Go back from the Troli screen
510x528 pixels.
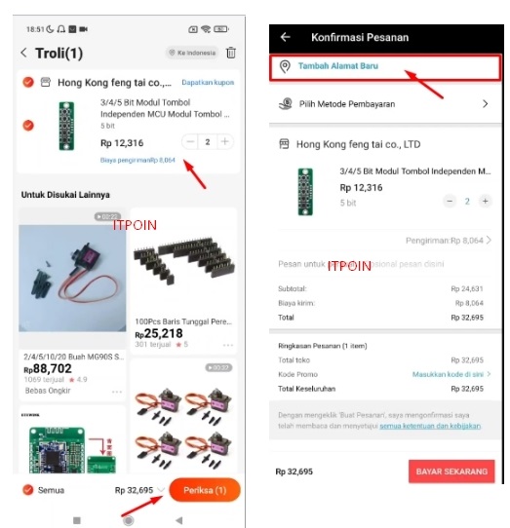(x=23, y=53)
